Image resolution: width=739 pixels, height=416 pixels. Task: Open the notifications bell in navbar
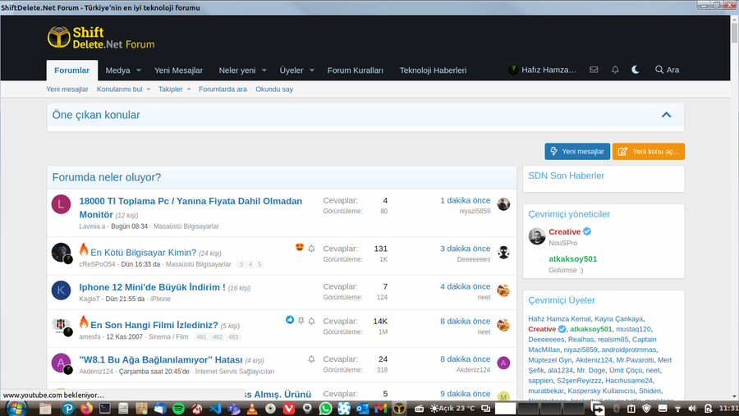(615, 70)
